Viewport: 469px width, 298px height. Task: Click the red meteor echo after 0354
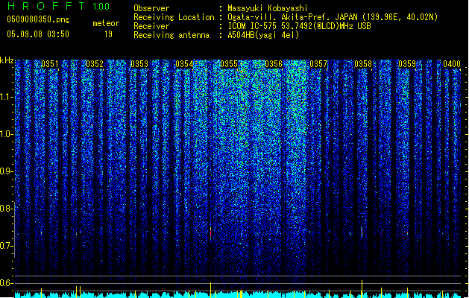pyautogui.click(x=210, y=232)
